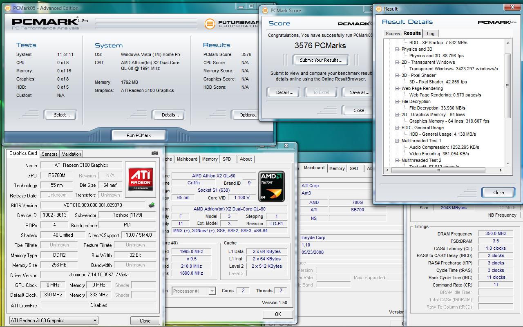Open SPD tab in rear CPU-Z window
Viewport: 523px width, 327px height.
[354, 168]
